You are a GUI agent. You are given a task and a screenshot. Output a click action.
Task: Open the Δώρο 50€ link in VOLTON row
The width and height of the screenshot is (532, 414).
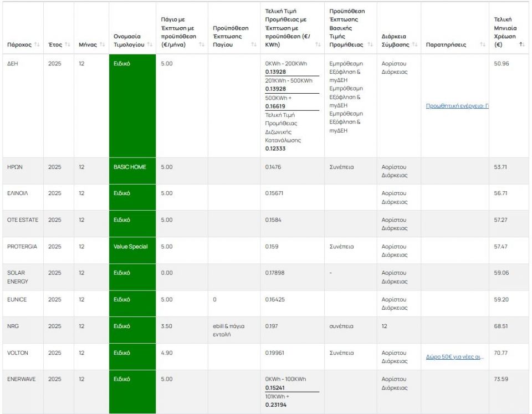tap(455, 357)
